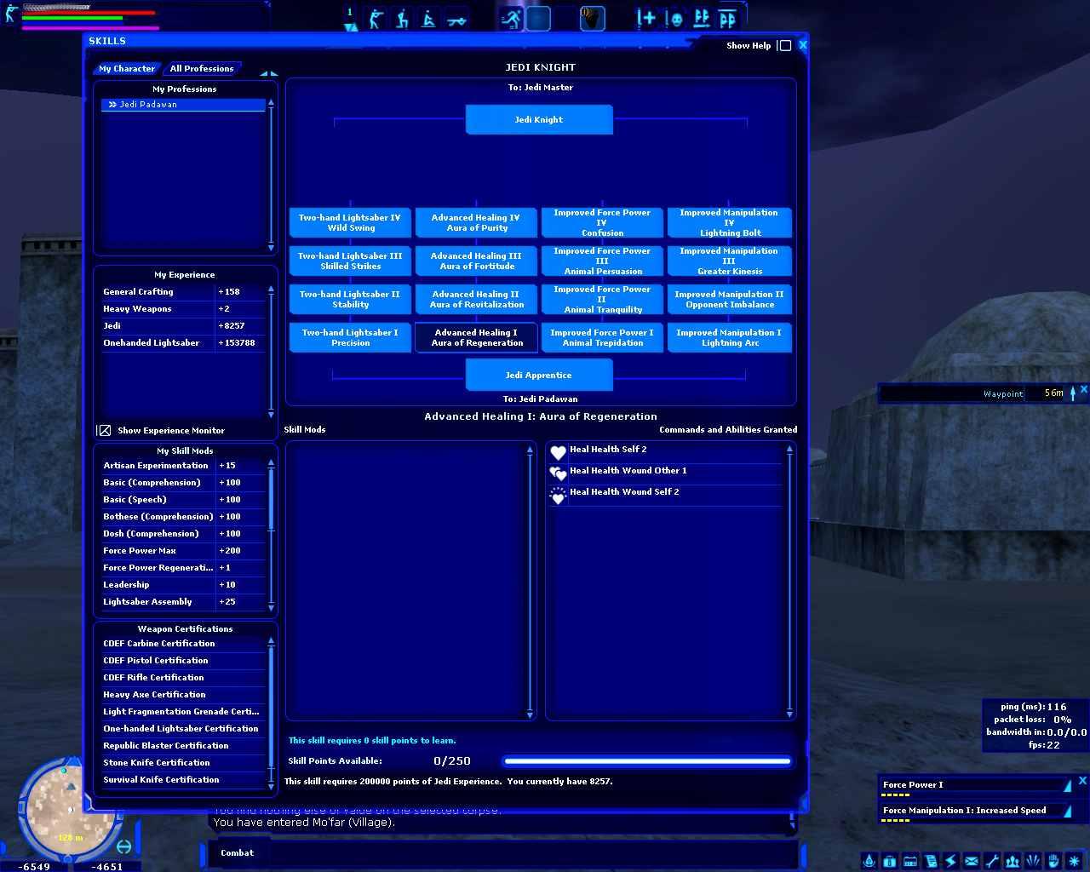Toggle the Show Help checkbox
This screenshot has height=872, width=1090.
coord(785,46)
